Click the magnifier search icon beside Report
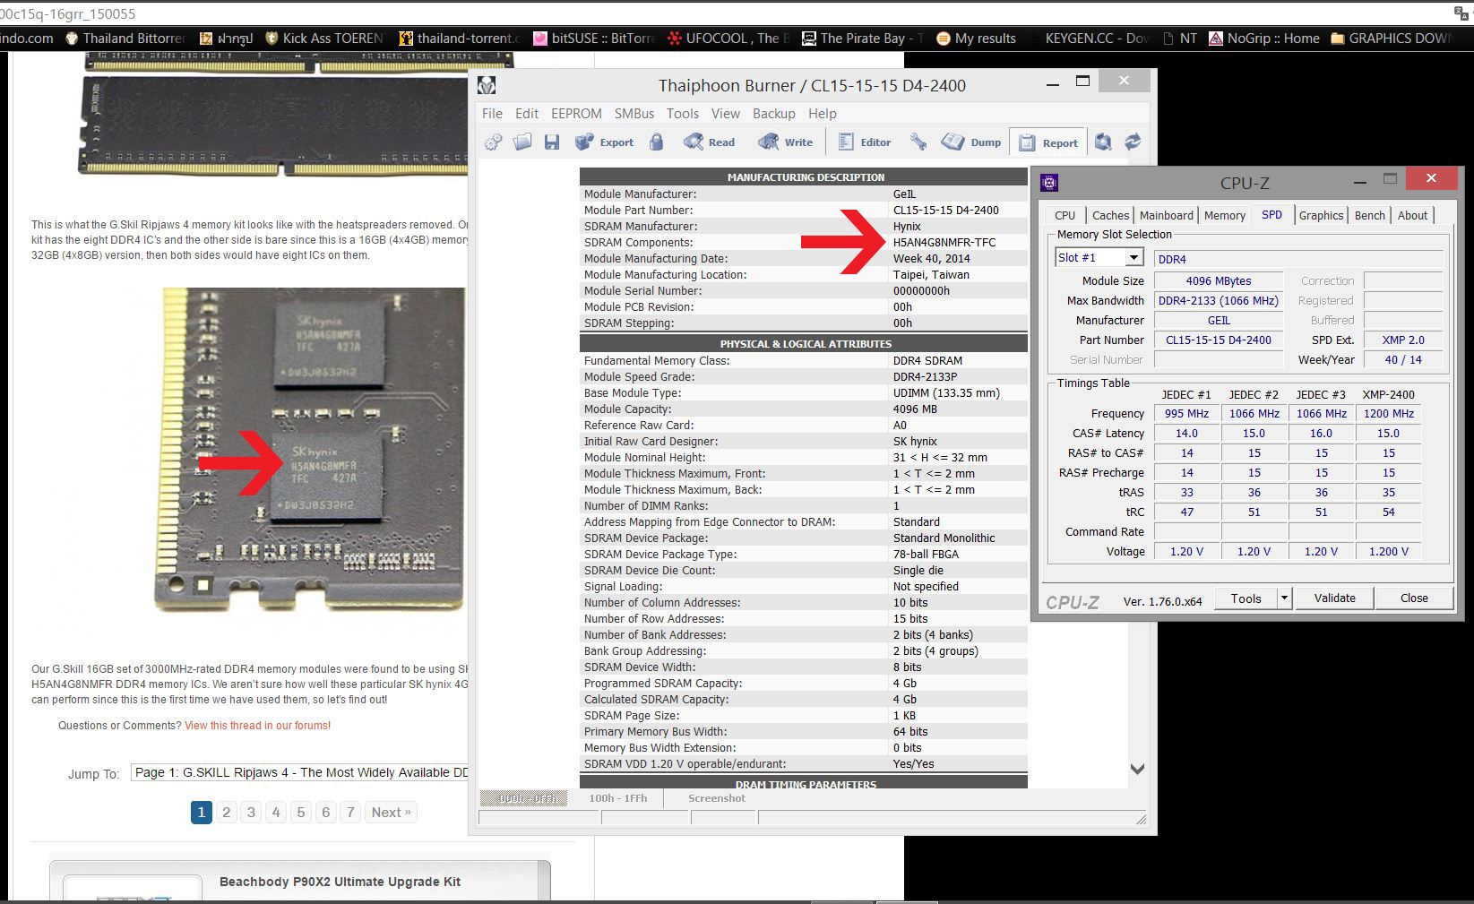This screenshot has height=904, width=1474. click(1103, 142)
